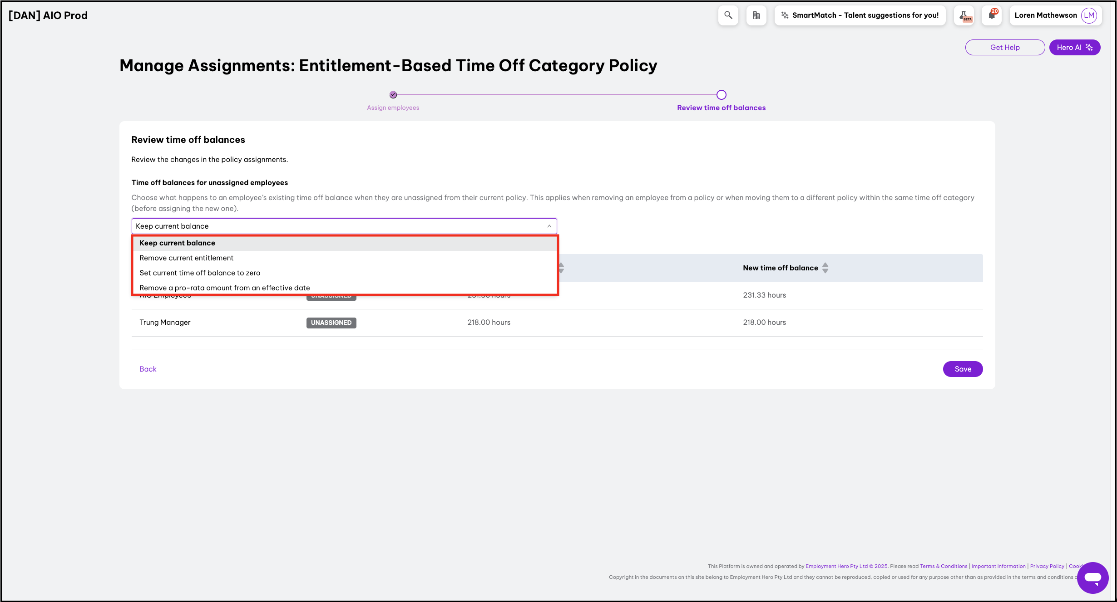Open the chat support bubble
The height and width of the screenshot is (602, 1117).
tap(1092, 578)
